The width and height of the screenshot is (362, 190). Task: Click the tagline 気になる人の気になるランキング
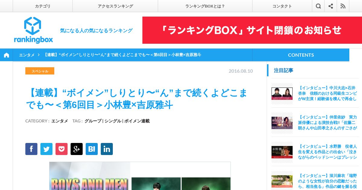(96, 30)
